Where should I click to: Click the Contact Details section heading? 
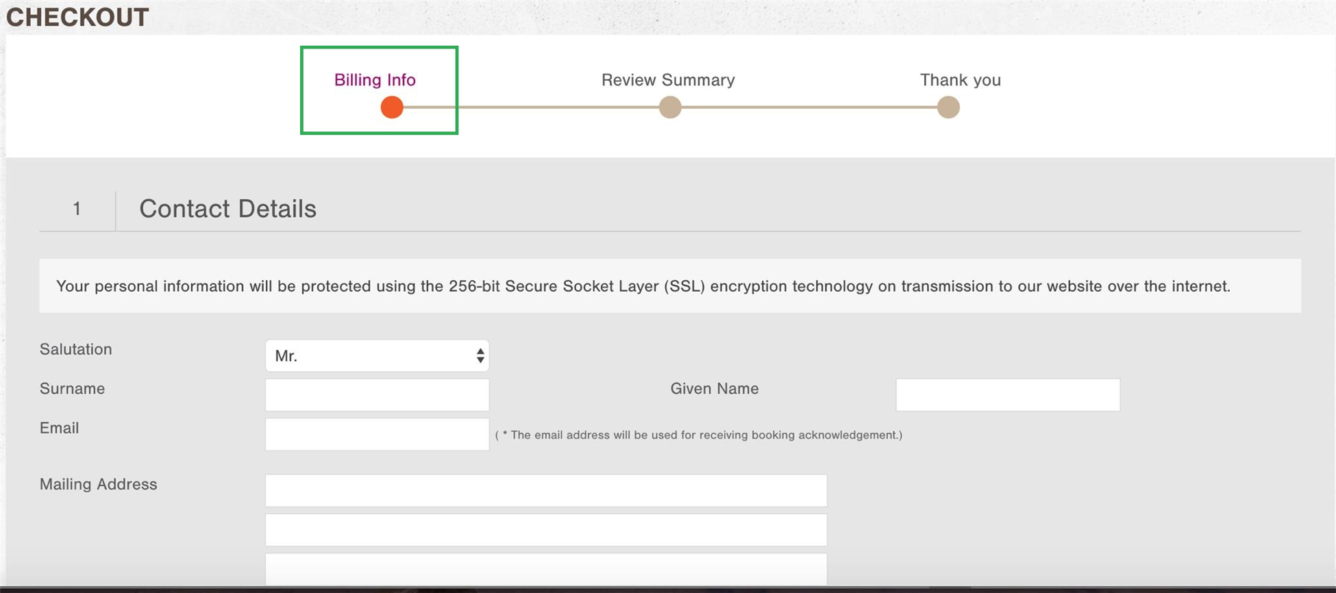pyautogui.click(x=227, y=209)
